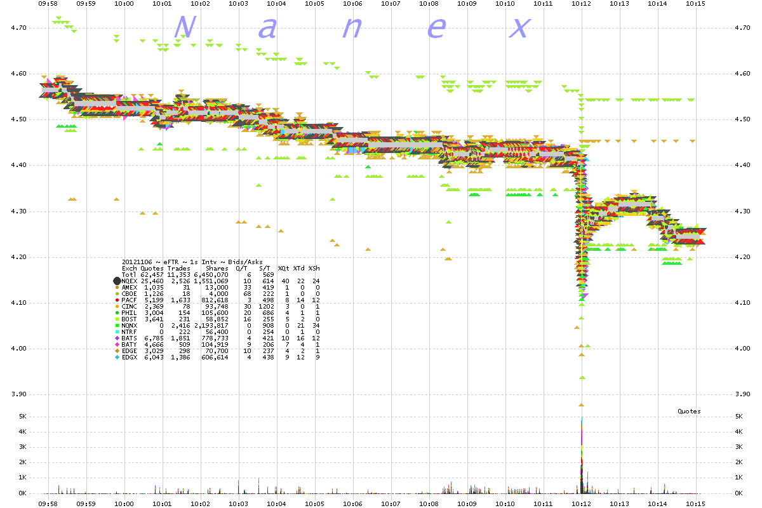Click the CBOE legend color dot

pyautogui.click(x=117, y=294)
